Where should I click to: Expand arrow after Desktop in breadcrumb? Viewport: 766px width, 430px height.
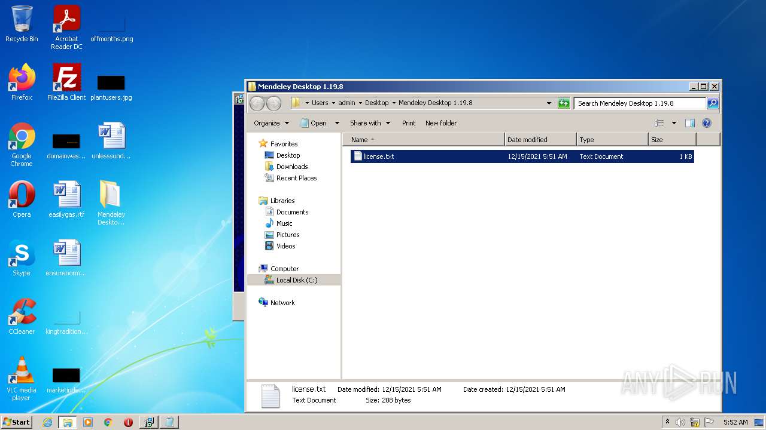[394, 103]
